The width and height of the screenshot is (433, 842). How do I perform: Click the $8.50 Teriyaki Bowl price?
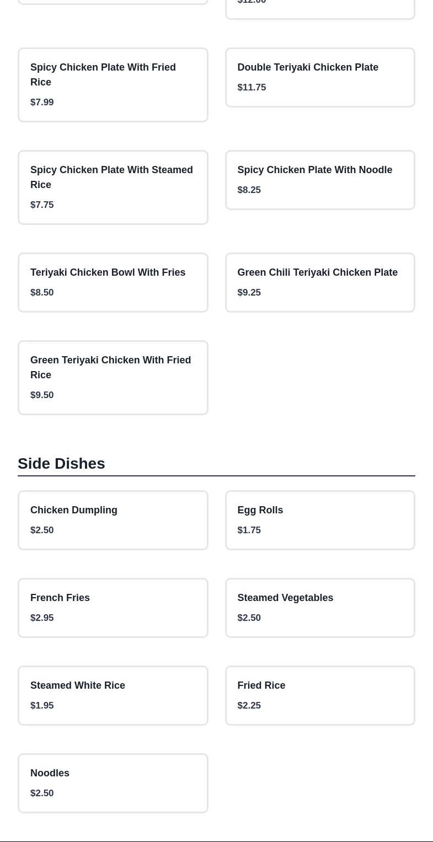tap(42, 292)
